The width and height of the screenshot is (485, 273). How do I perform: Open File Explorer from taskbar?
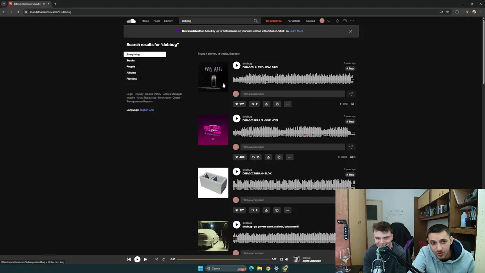(260, 268)
